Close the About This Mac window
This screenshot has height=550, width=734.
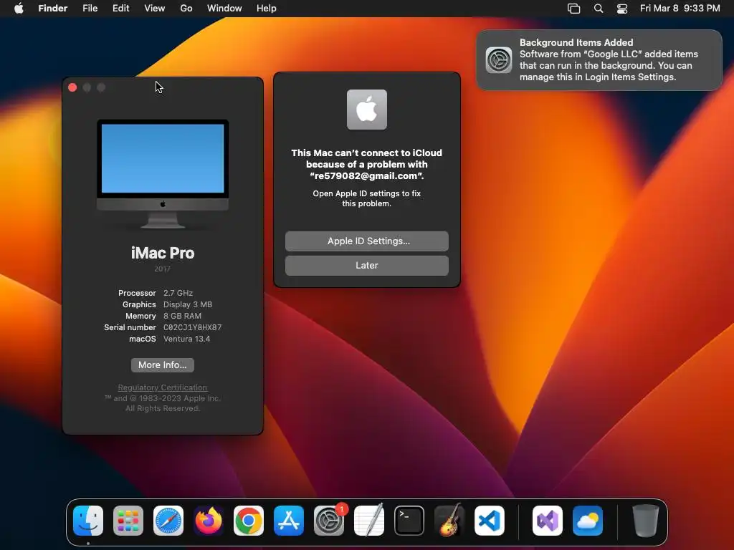[72, 87]
